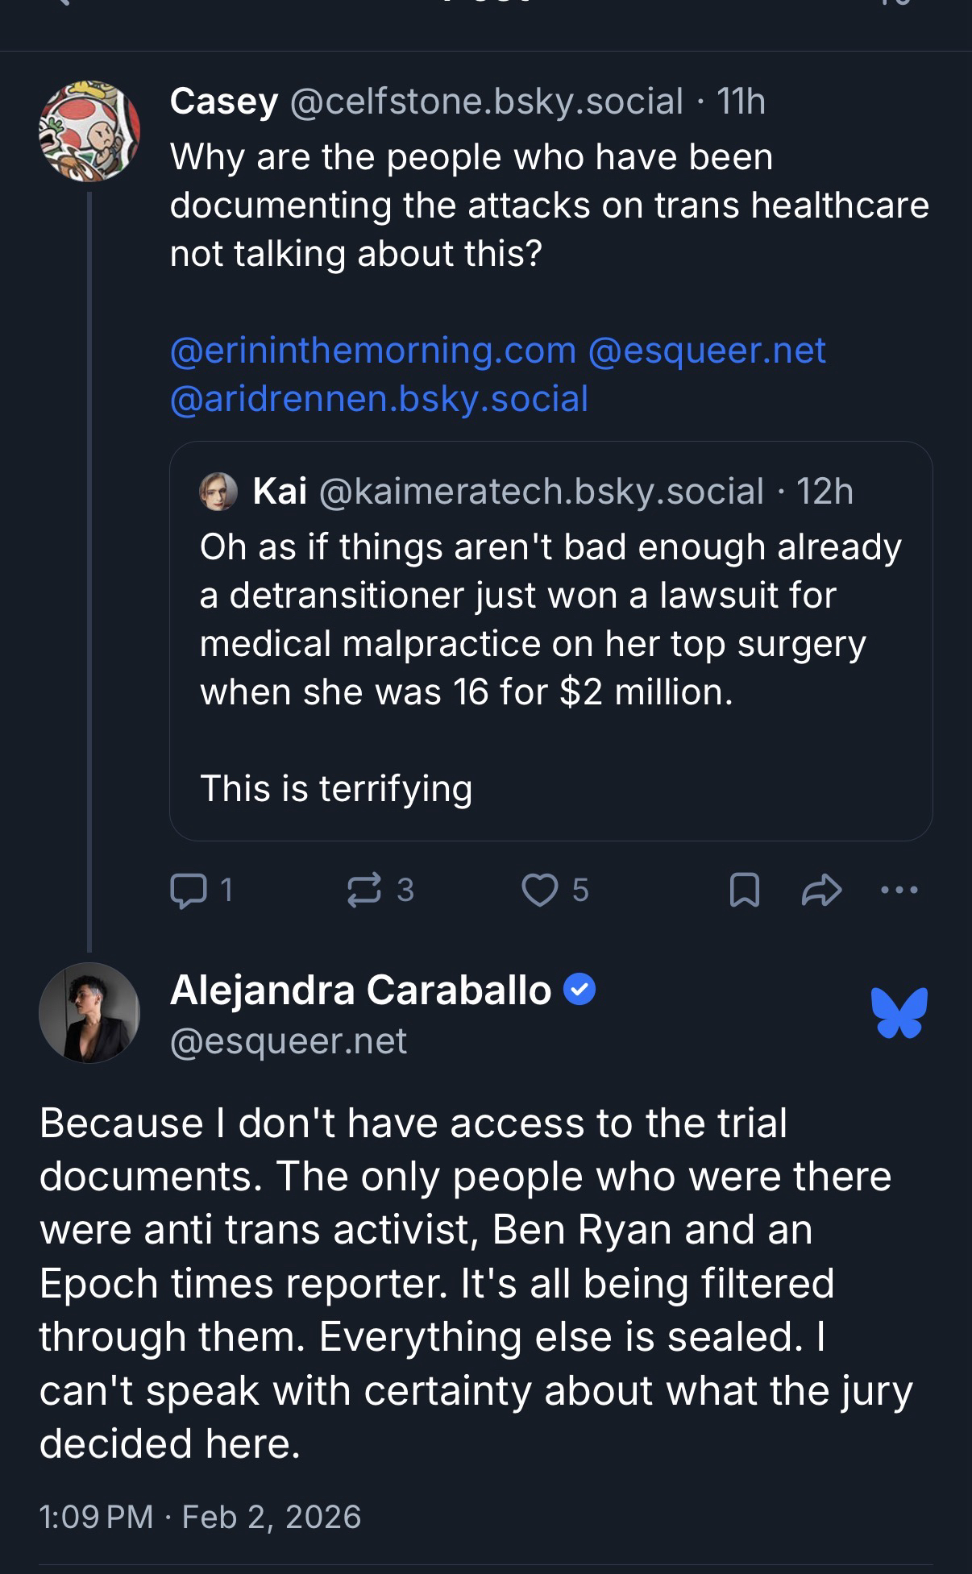Repost Casey's post with repost icon

tap(363, 890)
